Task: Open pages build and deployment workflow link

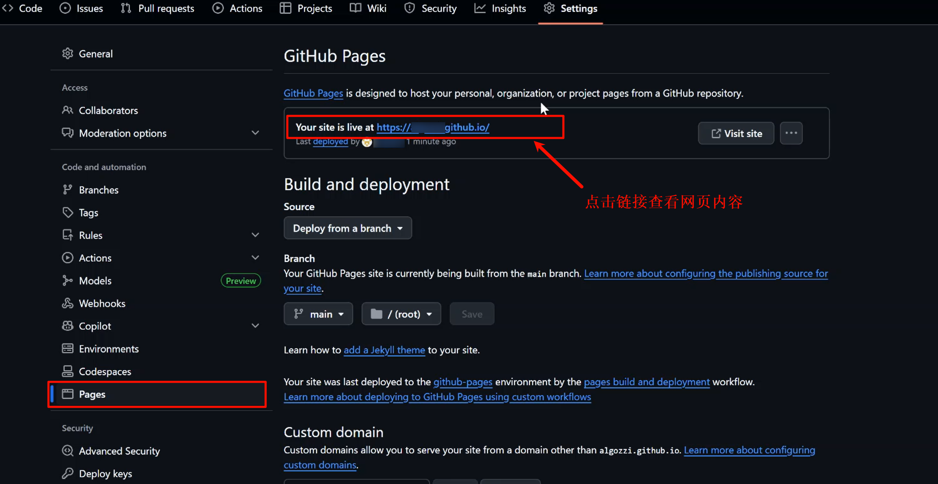Action: tap(646, 382)
